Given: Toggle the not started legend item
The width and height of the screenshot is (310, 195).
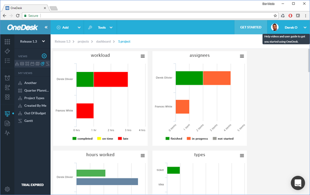Looking at the screenshot, I should 223,139.
